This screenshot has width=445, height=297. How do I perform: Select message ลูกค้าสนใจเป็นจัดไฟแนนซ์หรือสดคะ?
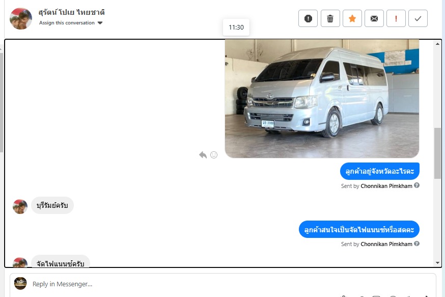tap(359, 229)
